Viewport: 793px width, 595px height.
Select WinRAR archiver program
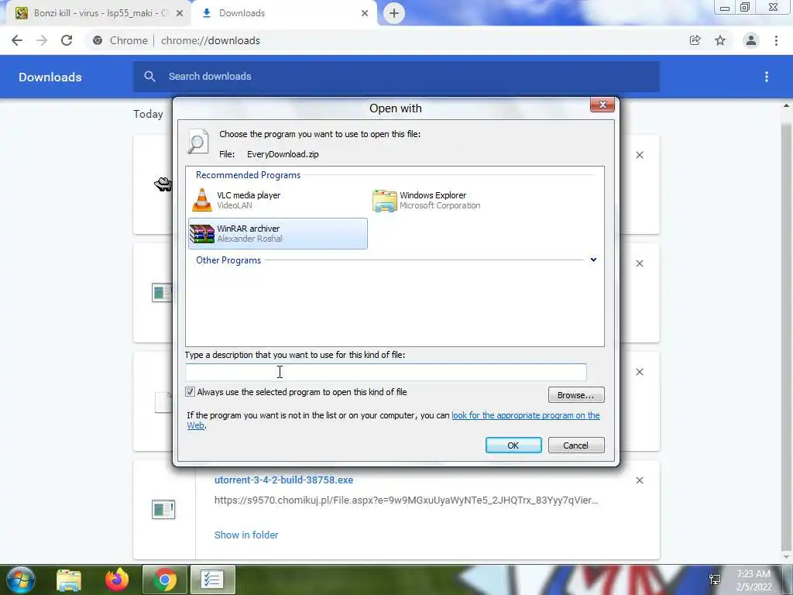(x=278, y=233)
